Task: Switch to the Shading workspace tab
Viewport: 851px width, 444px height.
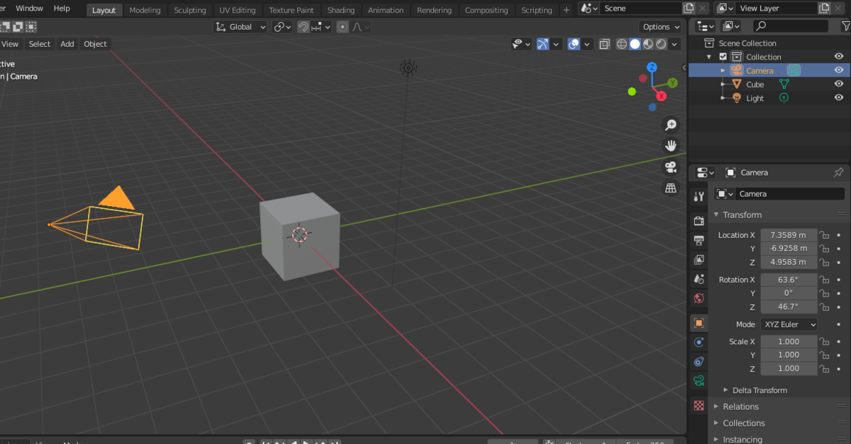Action: [341, 10]
